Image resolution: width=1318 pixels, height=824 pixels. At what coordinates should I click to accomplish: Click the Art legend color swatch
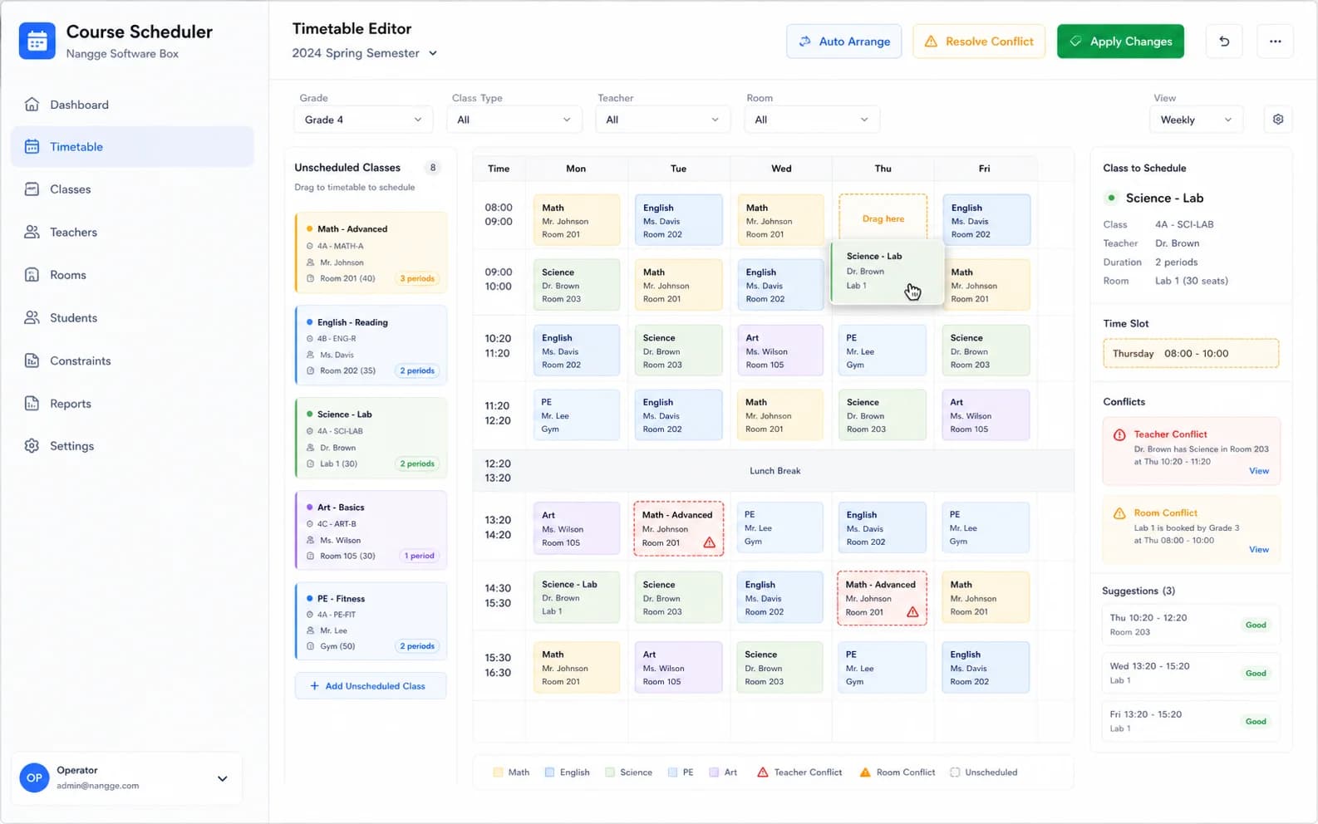tap(714, 772)
